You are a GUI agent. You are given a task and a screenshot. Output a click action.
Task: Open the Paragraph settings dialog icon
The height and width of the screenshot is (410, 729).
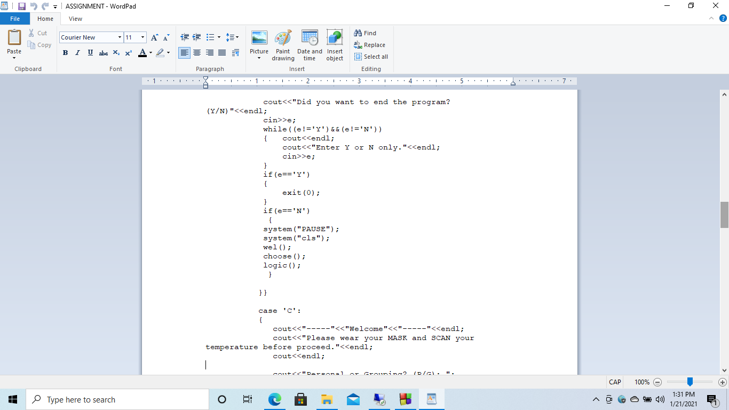point(235,53)
